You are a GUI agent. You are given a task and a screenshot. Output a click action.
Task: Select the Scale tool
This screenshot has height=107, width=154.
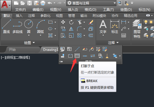[x=71, y=35]
